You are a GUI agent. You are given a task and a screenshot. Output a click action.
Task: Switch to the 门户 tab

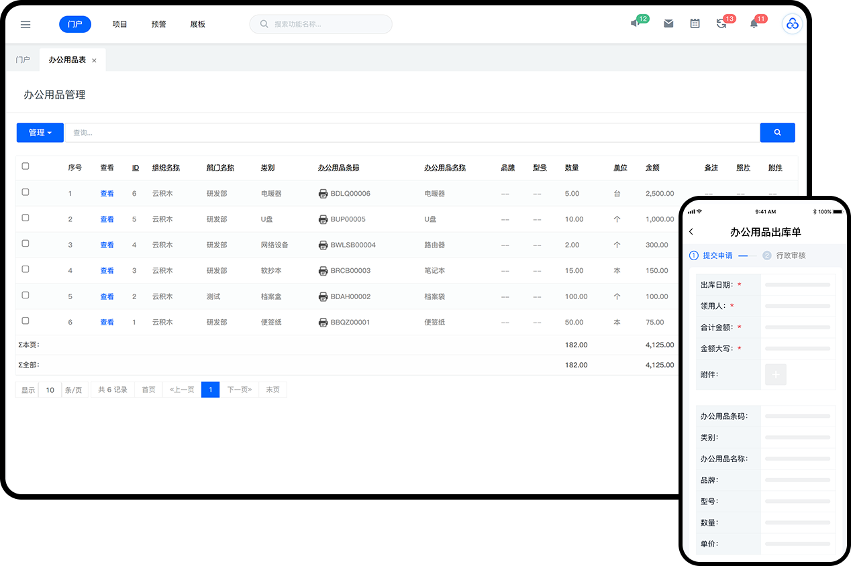click(23, 60)
